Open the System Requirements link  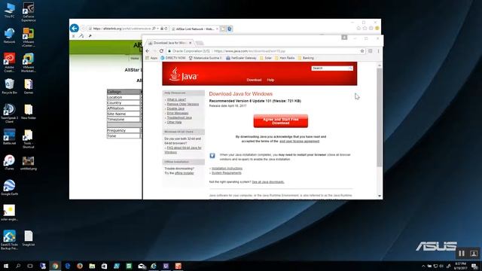coord(227,173)
